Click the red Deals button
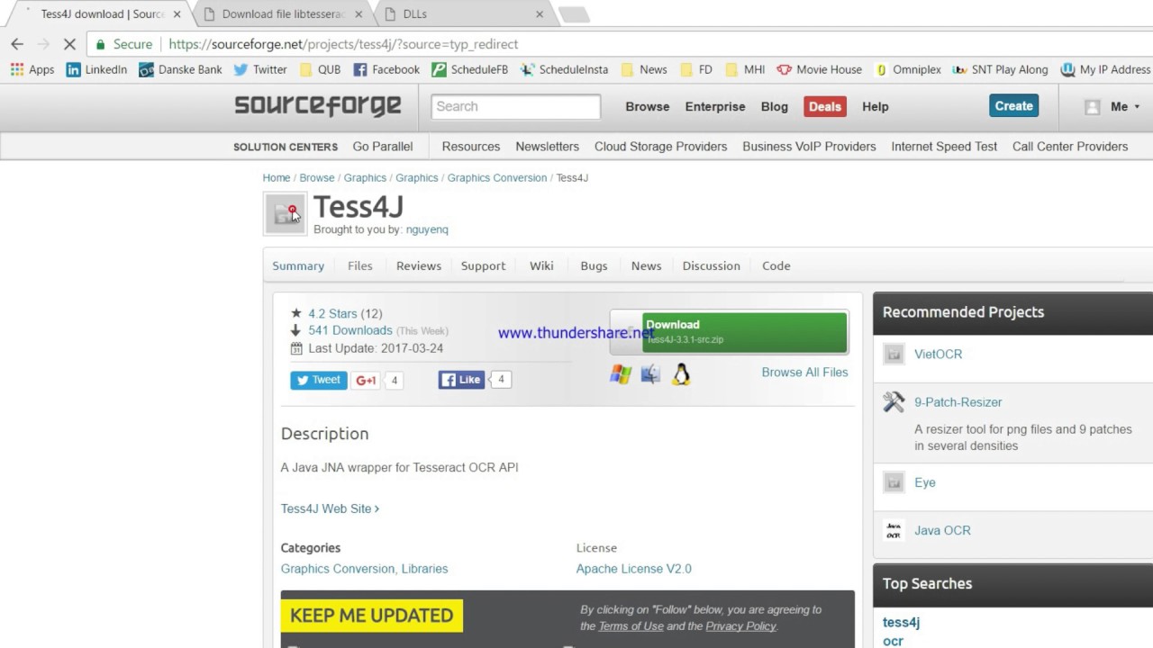1153x648 pixels. 824,106
